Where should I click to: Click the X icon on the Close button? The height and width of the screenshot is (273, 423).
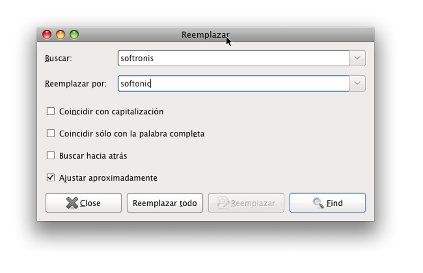point(72,203)
